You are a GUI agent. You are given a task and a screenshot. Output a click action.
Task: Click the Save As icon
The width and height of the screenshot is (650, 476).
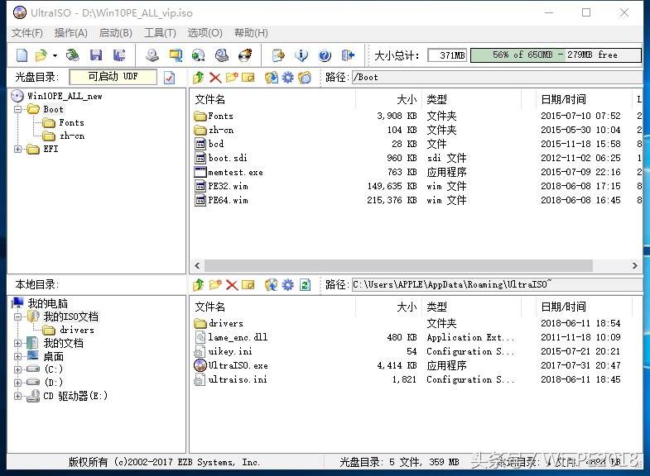[x=119, y=55]
